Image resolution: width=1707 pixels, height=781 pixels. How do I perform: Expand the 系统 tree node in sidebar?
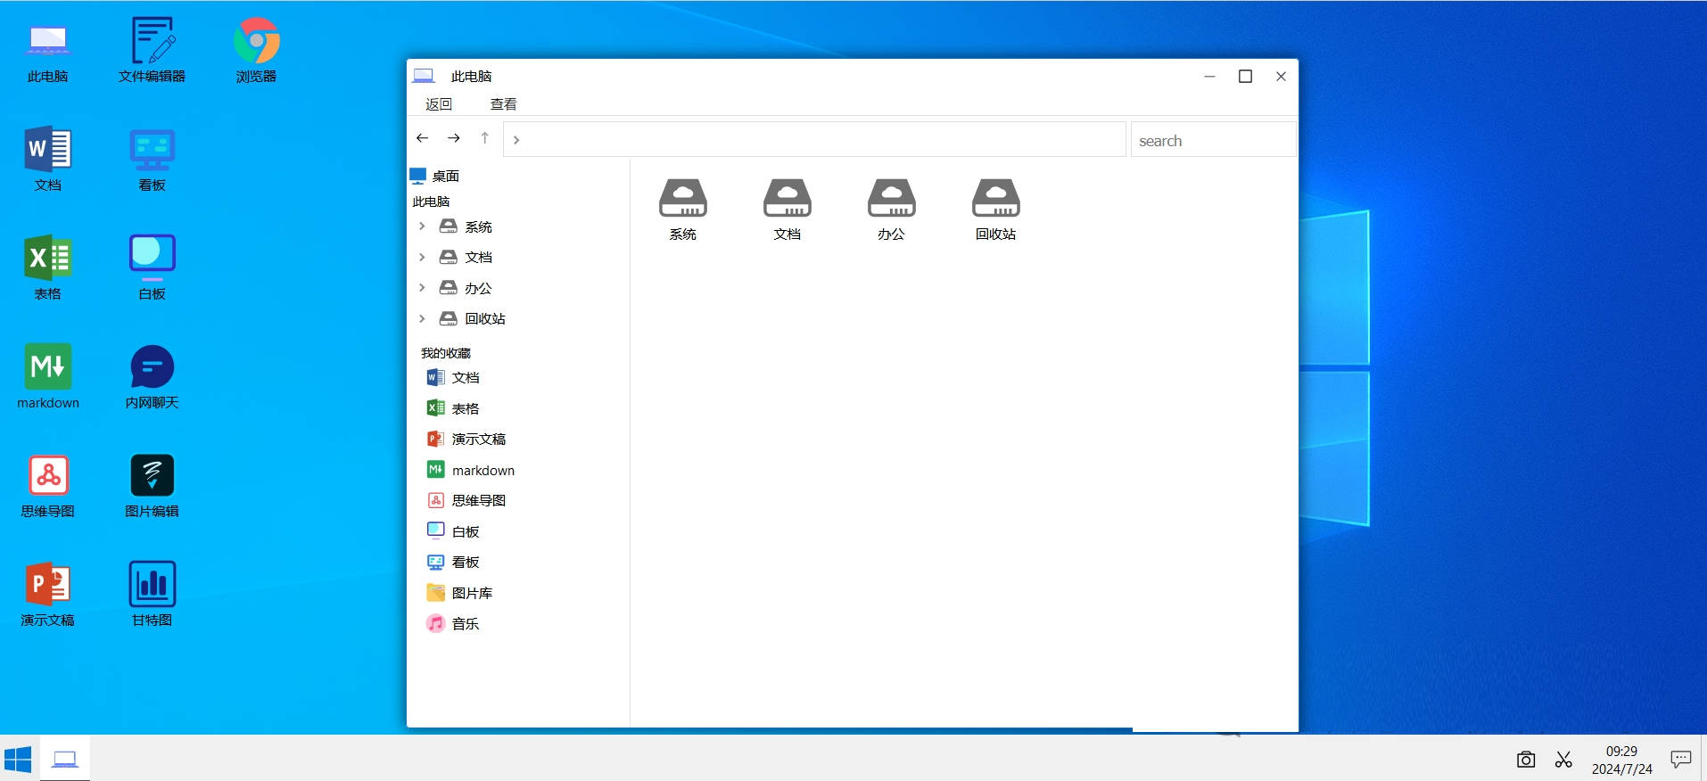click(x=423, y=226)
